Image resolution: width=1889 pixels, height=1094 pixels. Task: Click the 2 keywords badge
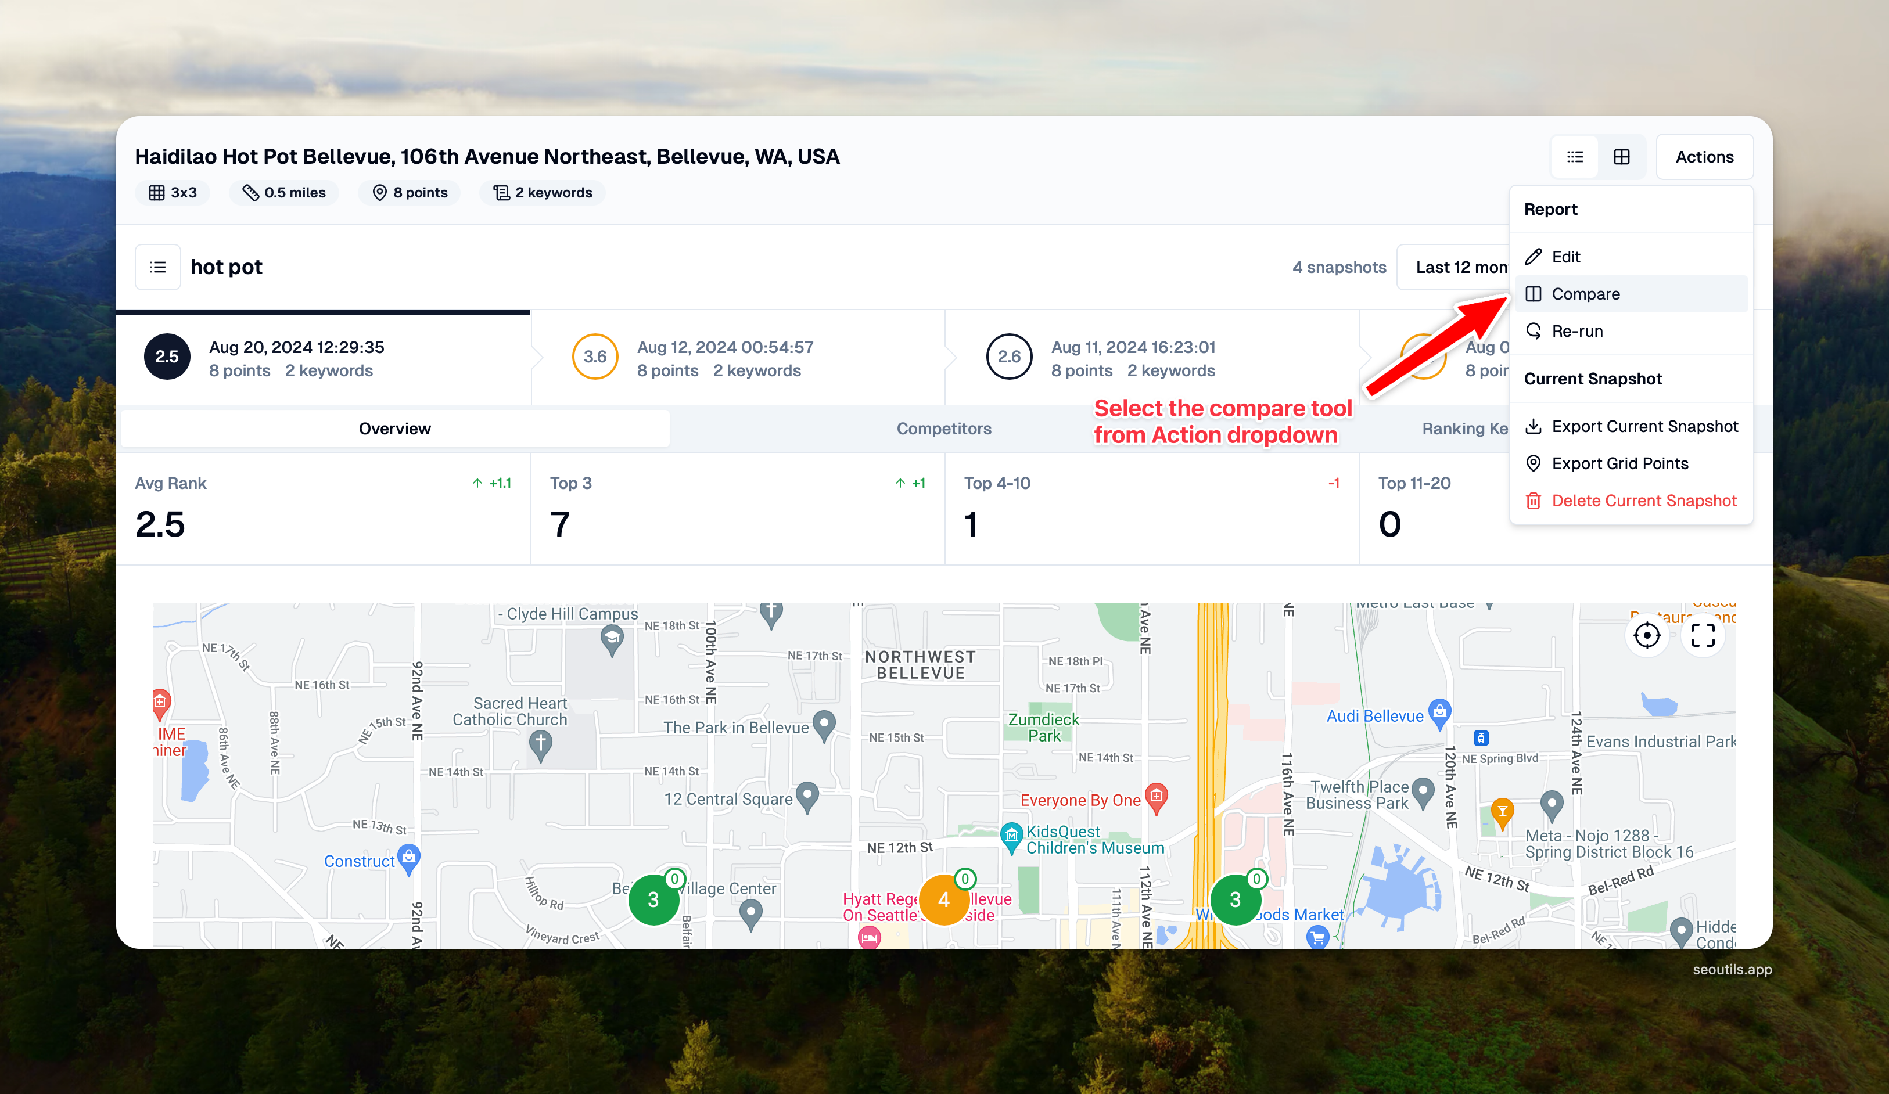[543, 193]
